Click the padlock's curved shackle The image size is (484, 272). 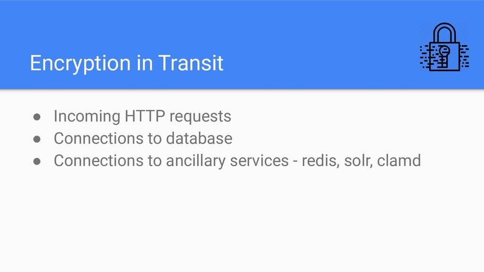(444, 33)
